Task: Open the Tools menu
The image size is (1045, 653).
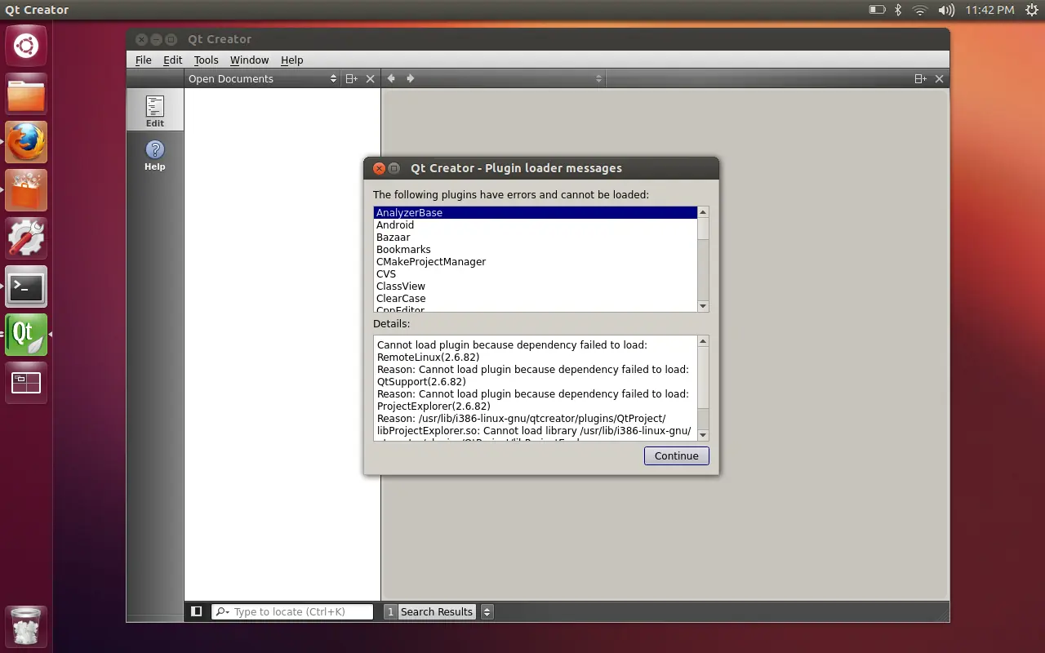Action: tap(206, 60)
